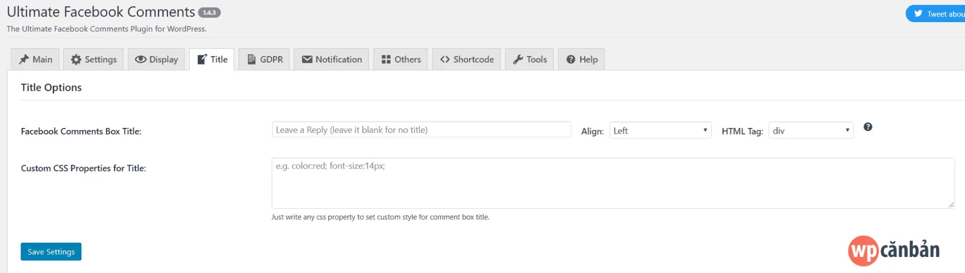Click the document icon on GDPR tab
965x273 pixels.
(251, 60)
